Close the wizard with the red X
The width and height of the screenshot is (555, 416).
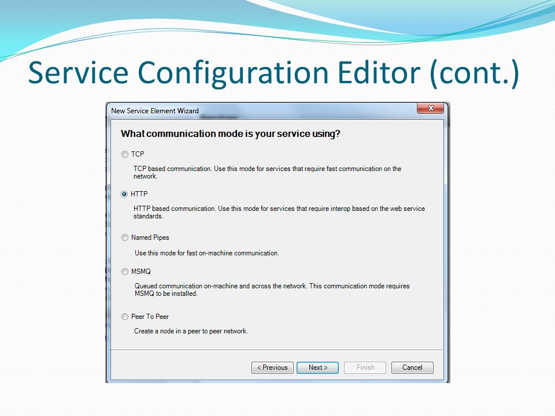click(430, 108)
